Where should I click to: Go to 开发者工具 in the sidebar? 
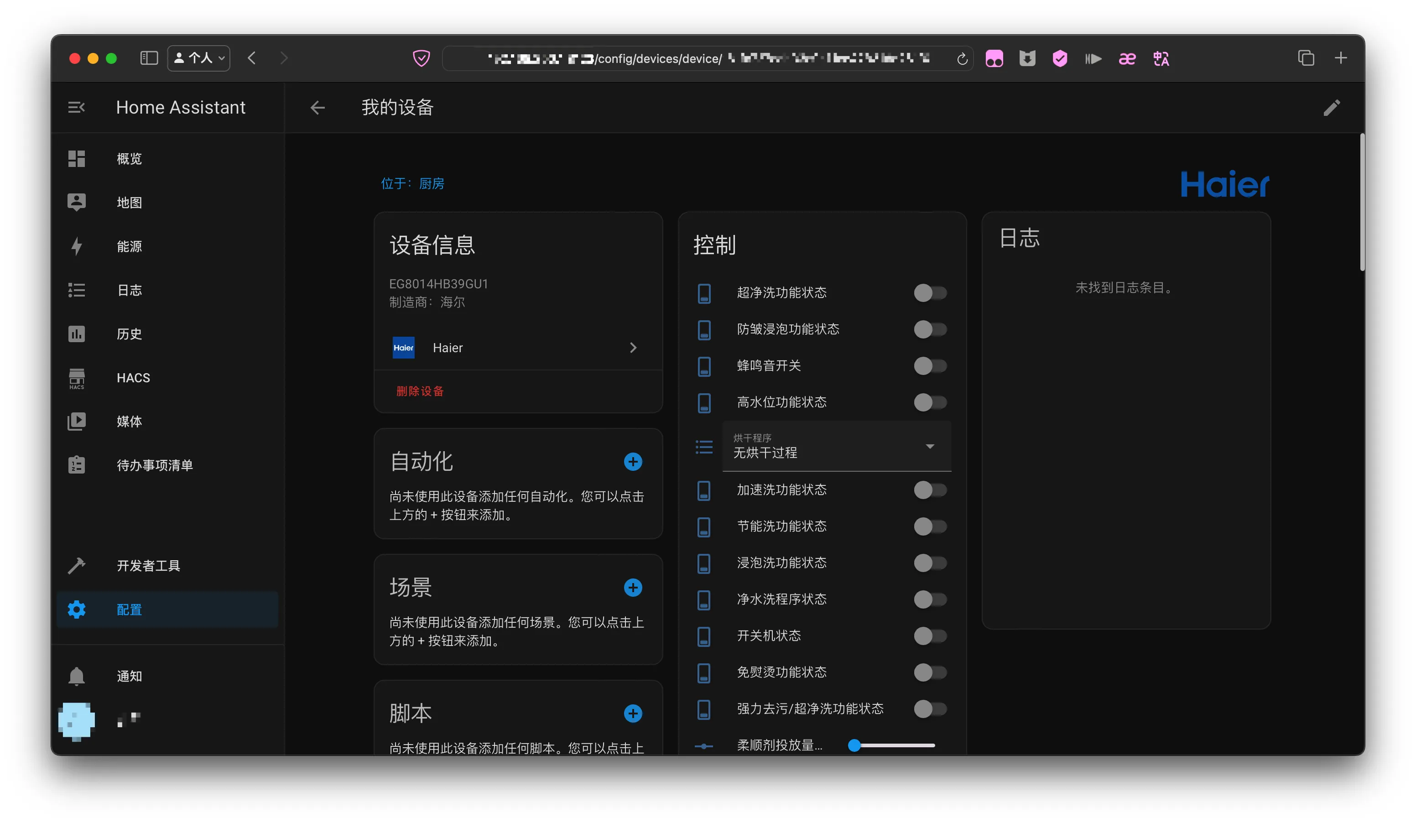[x=148, y=566]
